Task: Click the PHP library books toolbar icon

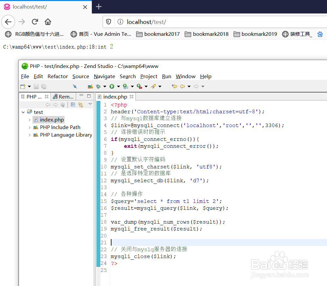Action: (x=90, y=86)
